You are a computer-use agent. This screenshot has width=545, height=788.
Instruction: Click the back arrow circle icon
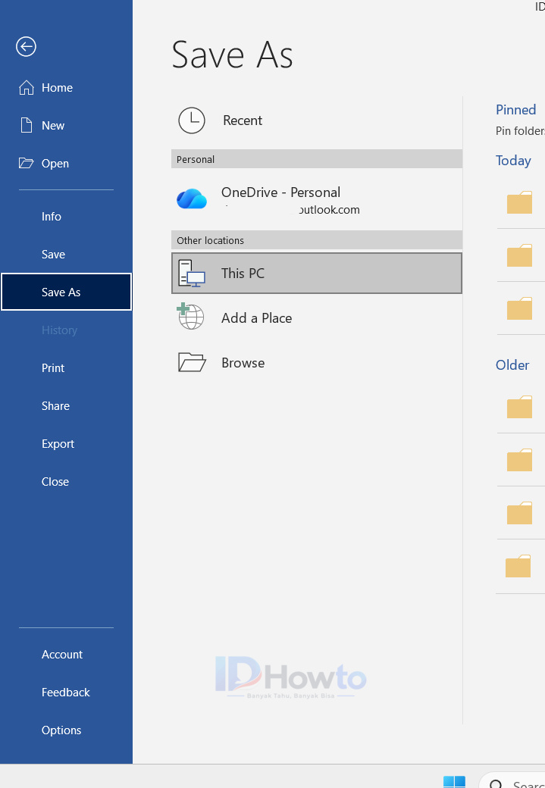26,47
